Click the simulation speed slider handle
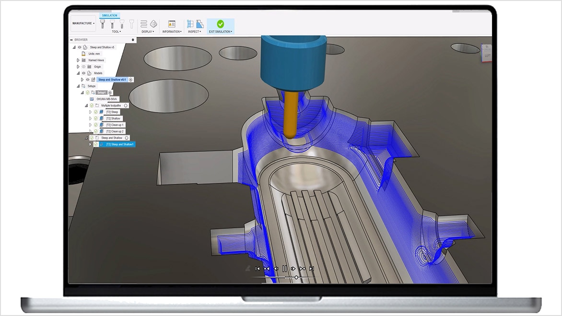This screenshot has width=562, height=316. click(296, 277)
